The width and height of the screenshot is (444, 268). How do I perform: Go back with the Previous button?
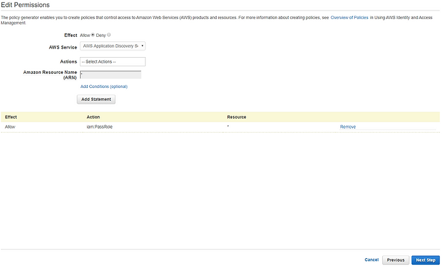(x=395, y=260)
